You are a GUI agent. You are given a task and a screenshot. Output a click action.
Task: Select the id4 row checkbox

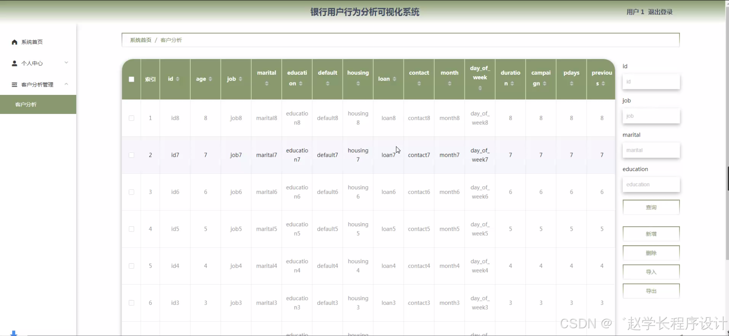point(131,266)
